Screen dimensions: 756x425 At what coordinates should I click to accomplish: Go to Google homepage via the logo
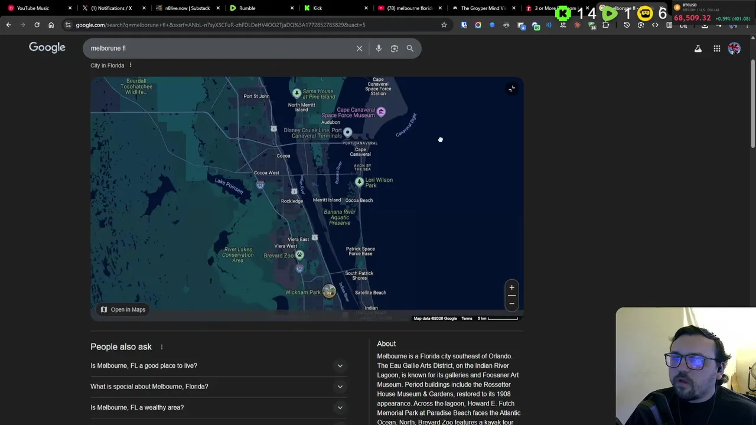47,47
